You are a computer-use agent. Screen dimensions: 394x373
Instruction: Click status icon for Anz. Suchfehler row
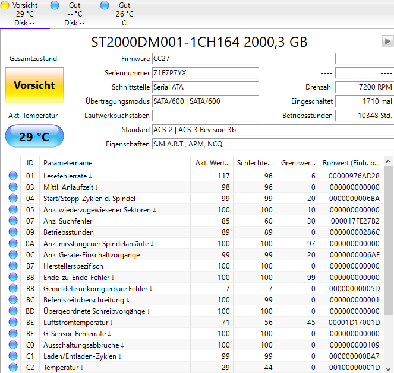pos(13,221)
